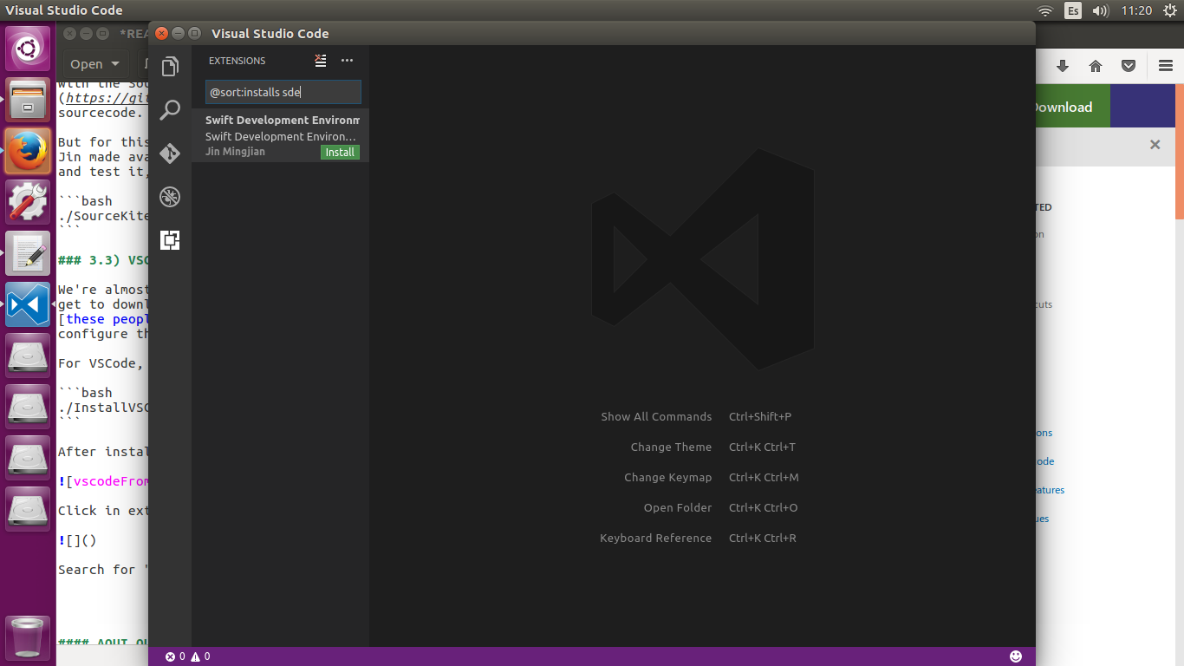The width and height of the screenshot is (1184, 666).
Task: Minimize the Visual Studio Code window
Action: tap(179, 34)
